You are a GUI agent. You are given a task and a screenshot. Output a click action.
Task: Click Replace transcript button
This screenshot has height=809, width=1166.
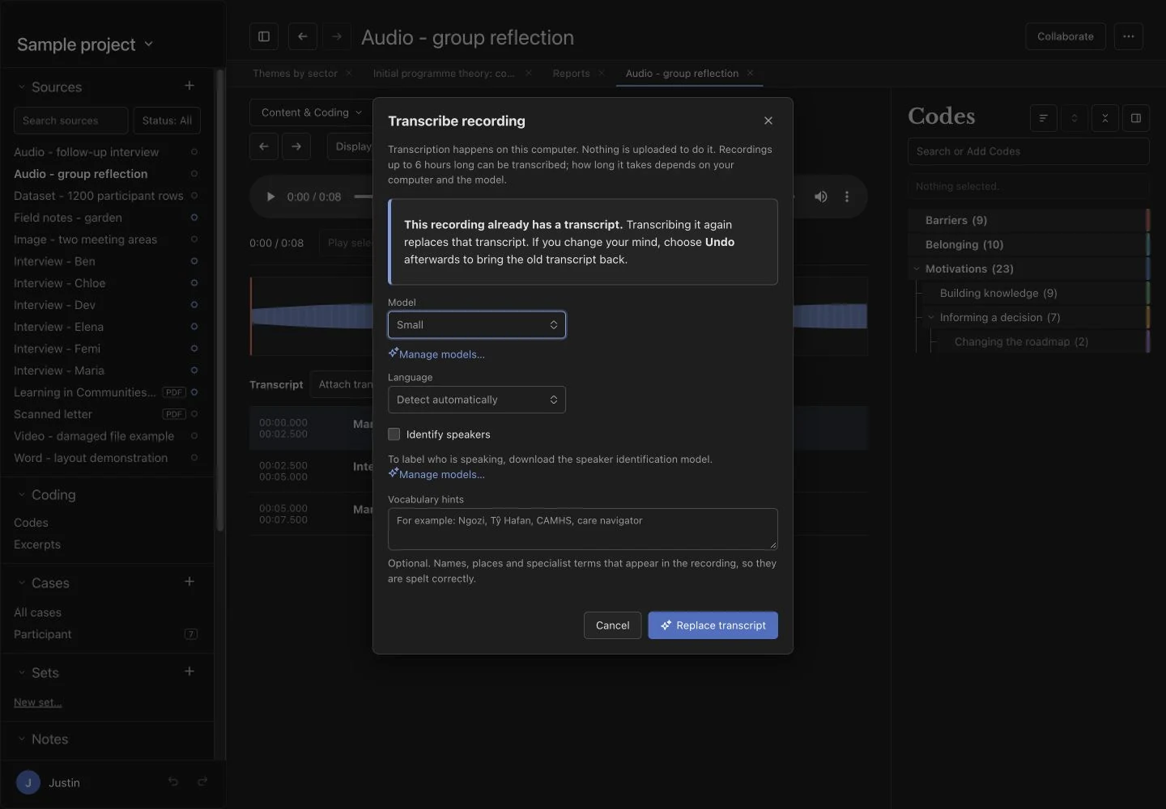pos(713,625)
